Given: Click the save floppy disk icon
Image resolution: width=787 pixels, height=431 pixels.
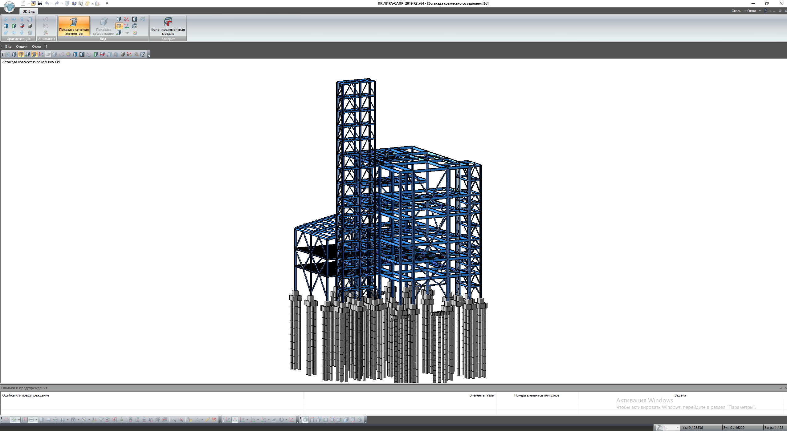Looking at the screenshot, I should 40,3.
